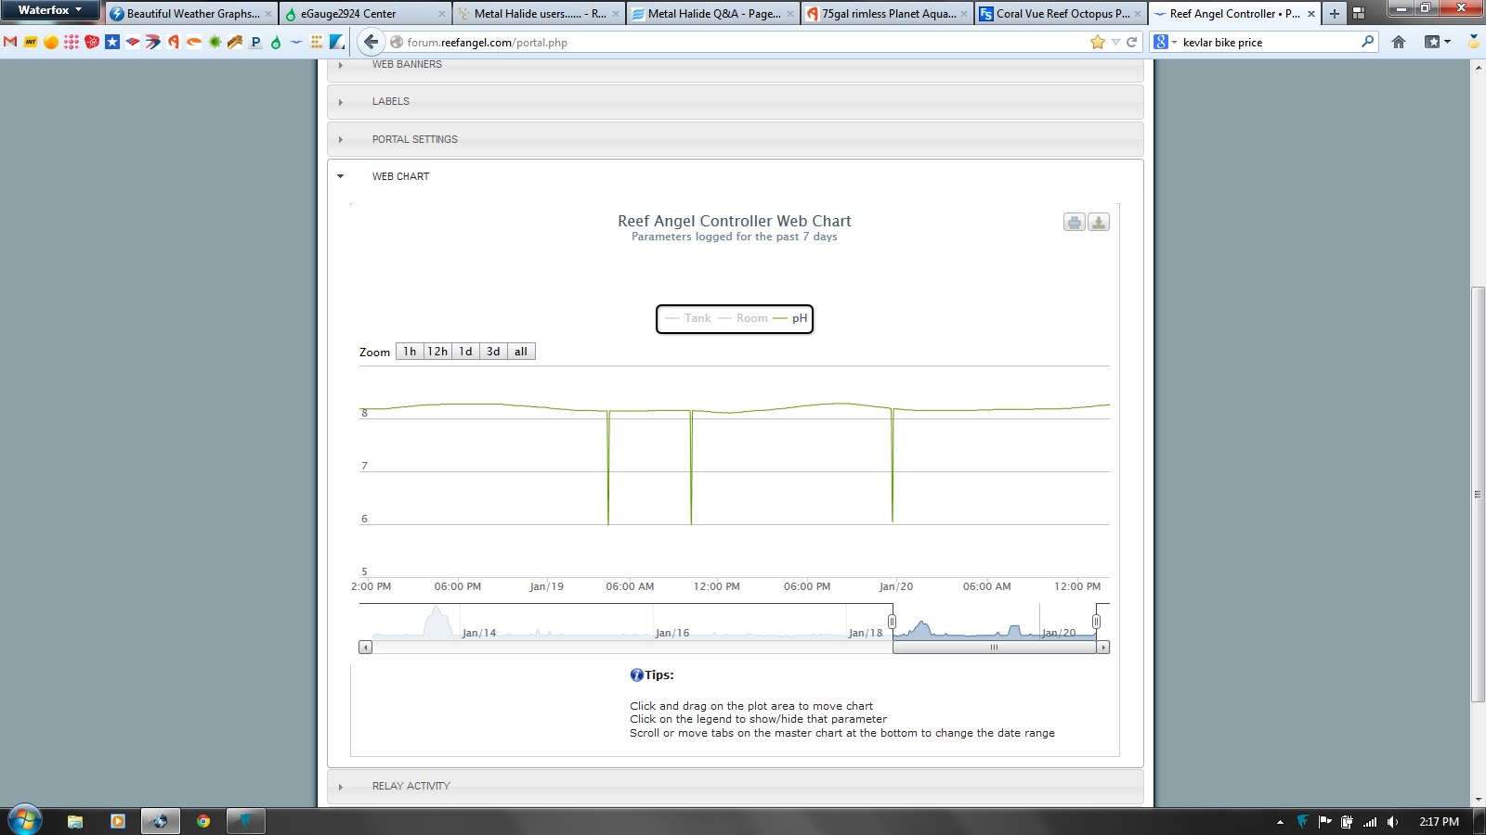Open the Google search engine dropdown
Image resolution: width=1486 pixels, height=835 pixels.
[x=1165, y=42]
